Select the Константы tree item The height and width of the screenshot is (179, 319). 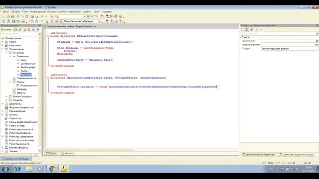click(x=15, y=45)
